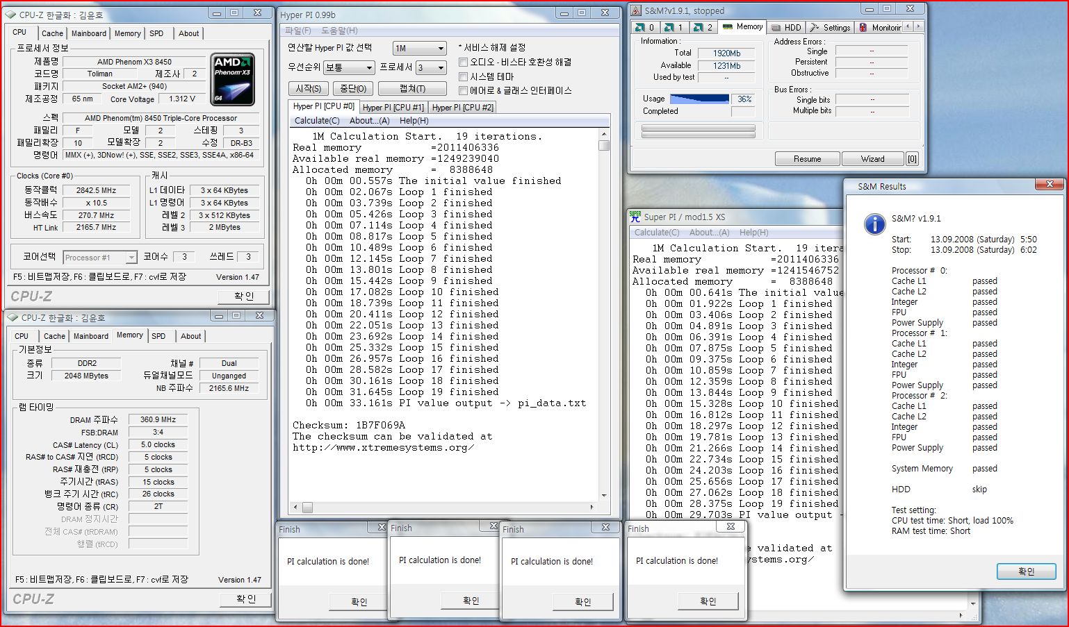Click the HDD drive icon tab in S&M
Viewport: 1069px width, 627px height.
coord(776,27)
